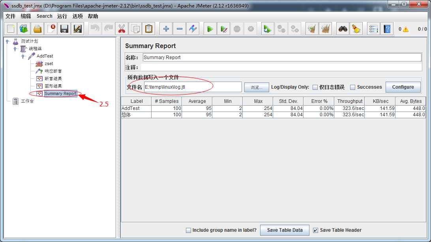Image resolution: width=431 pixels, height=242 pixels.
Task: Toggle the 仅日志错误 checkbox
Action: pos(315,87)
